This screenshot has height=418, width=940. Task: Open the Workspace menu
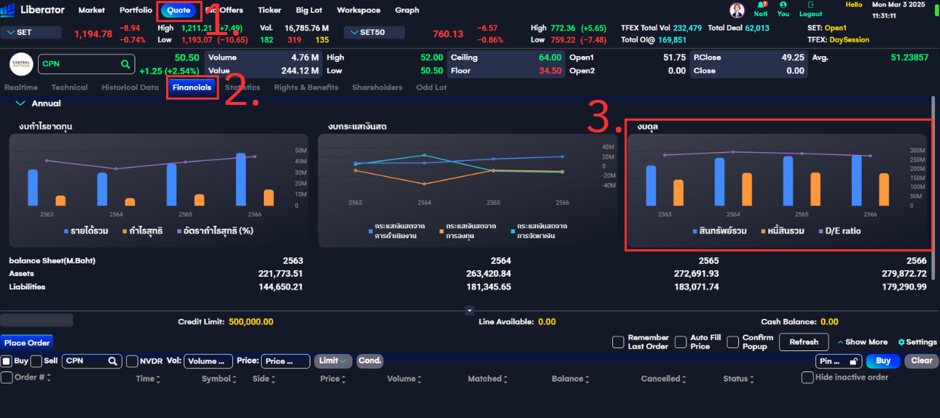(x=359, y=10)
